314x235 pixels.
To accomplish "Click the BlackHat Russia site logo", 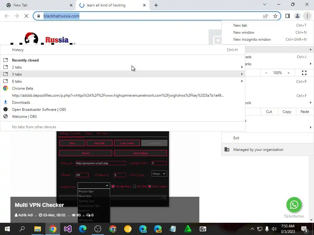I will [42, 38].
